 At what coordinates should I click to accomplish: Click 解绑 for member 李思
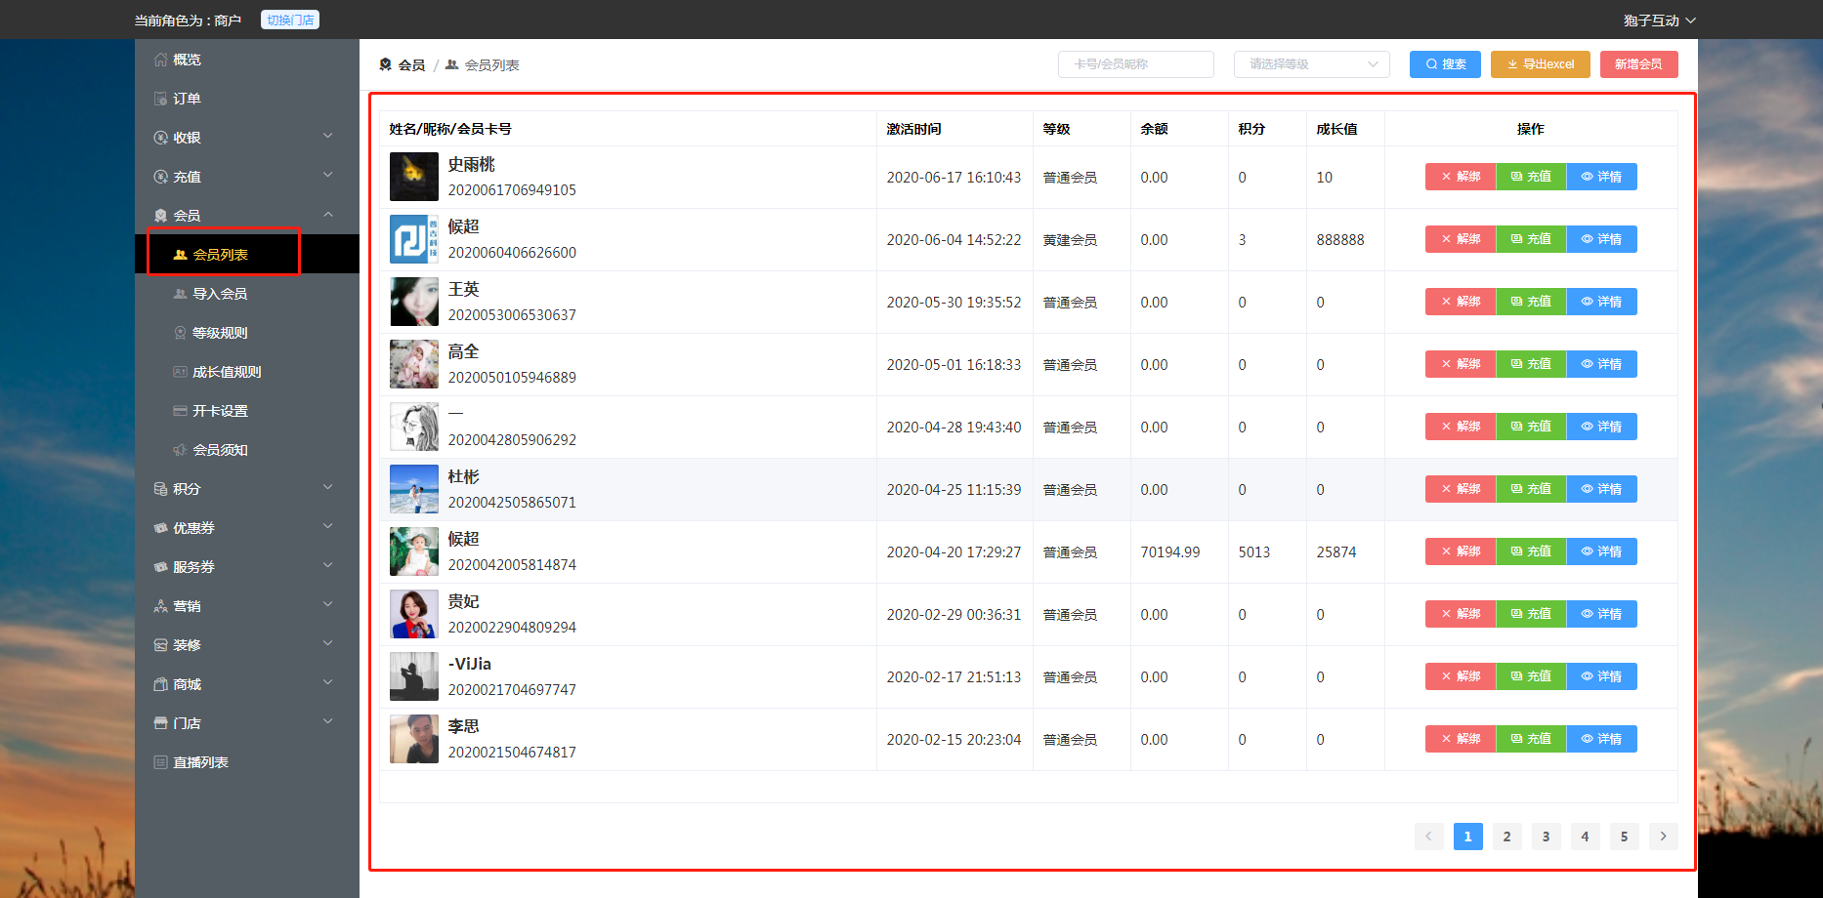coord(1461,739)
